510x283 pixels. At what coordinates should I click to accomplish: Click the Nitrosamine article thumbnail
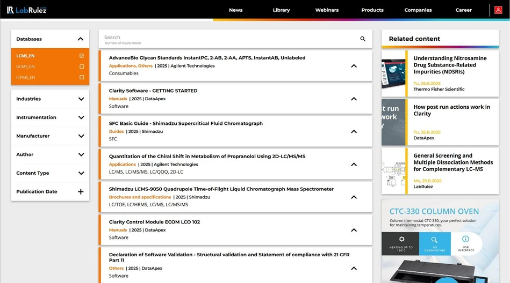coord(393,73)
